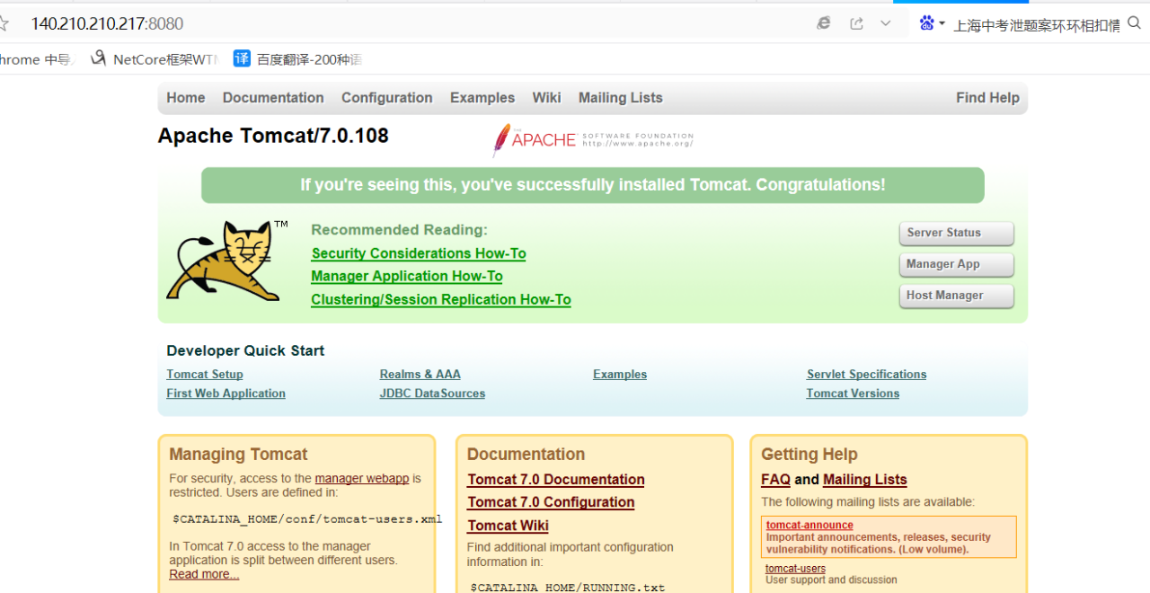
Task: Open Mailing Lists in Tomcat nav bar
Action: coord(620,98)
